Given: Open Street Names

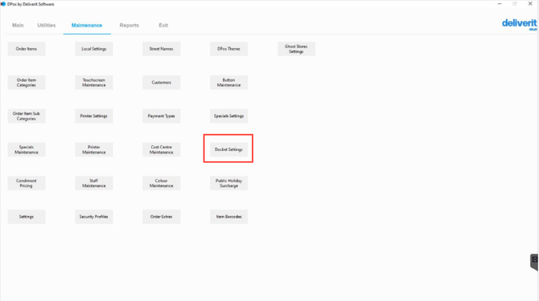Looking at the screenshot, I should click(x=161, y=49).
